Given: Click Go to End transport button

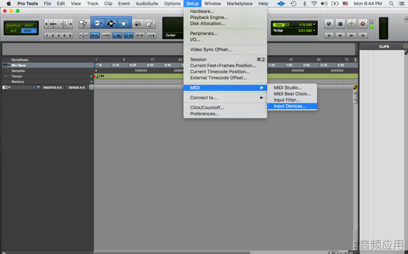Looking at the screenshot, I should (x=363, y=35).
